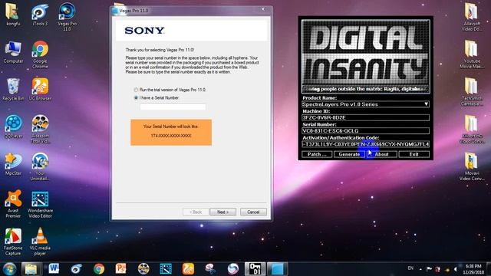This screenshot has height=276, width=491.
Task: Click the serial number input field
Action: point(173,107)
